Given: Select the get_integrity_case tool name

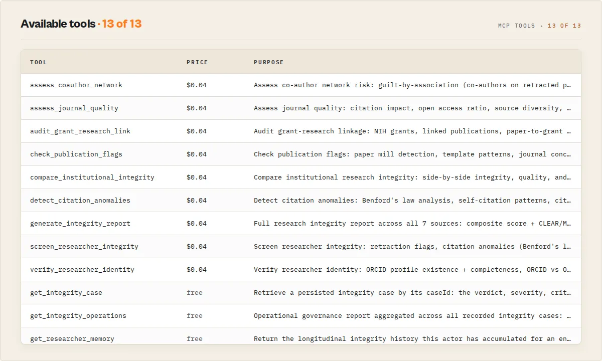Looking at the screenshot, I should [66, 292].
